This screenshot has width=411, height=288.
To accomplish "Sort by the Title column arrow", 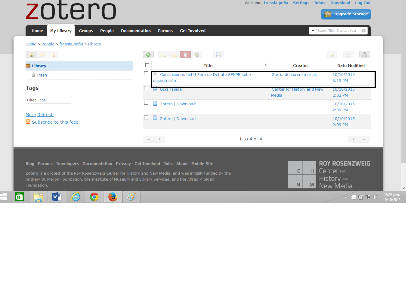I will [x=266, y=64].
